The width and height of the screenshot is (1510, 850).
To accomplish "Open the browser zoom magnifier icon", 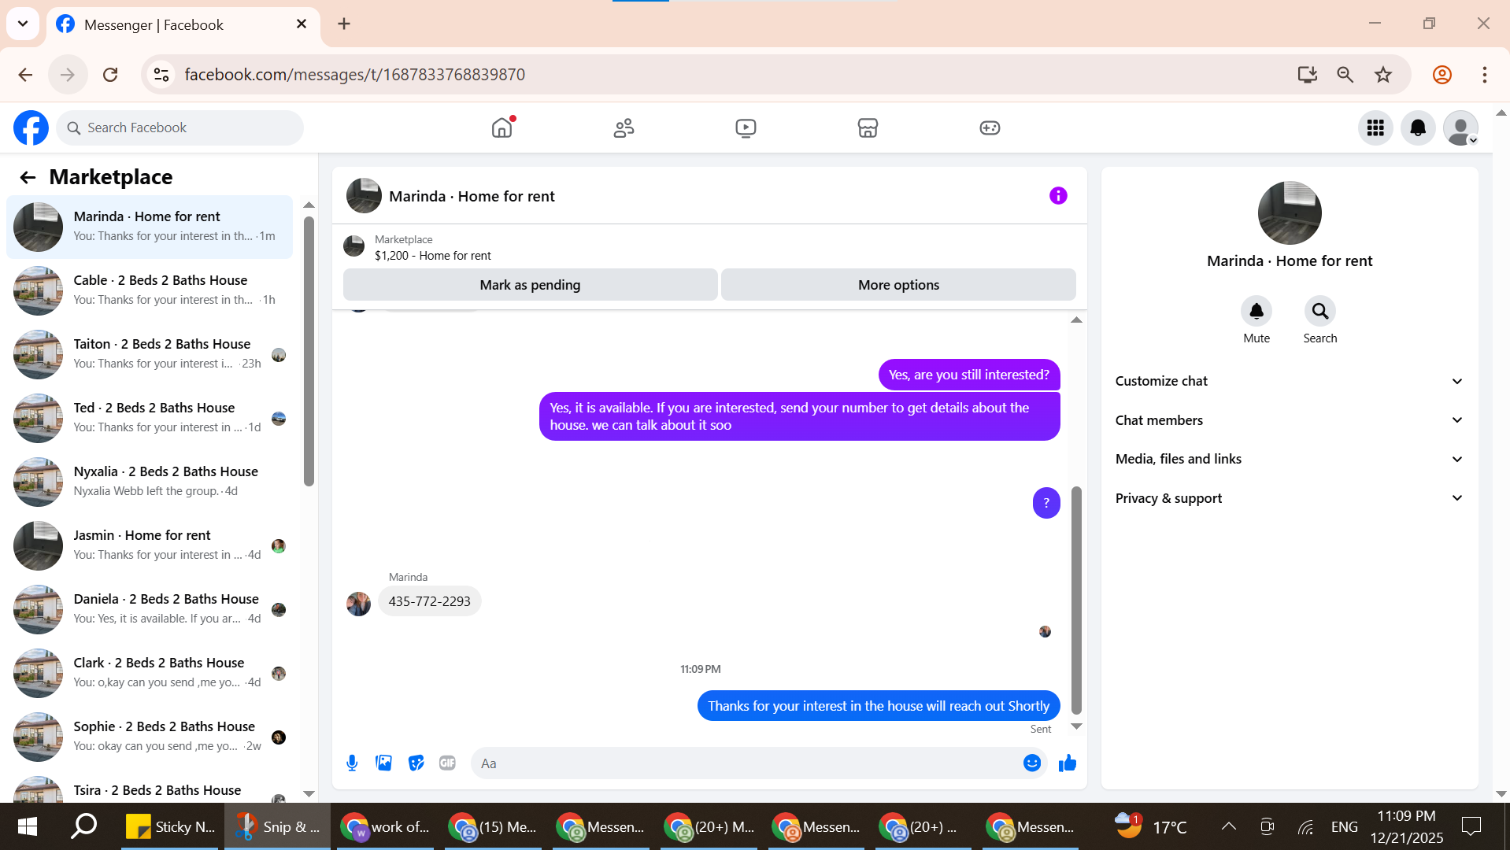I will click(x=1345, y=75).
